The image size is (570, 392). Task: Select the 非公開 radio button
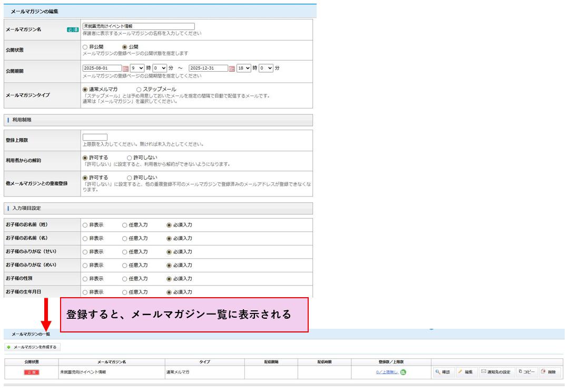coord(85,46)
